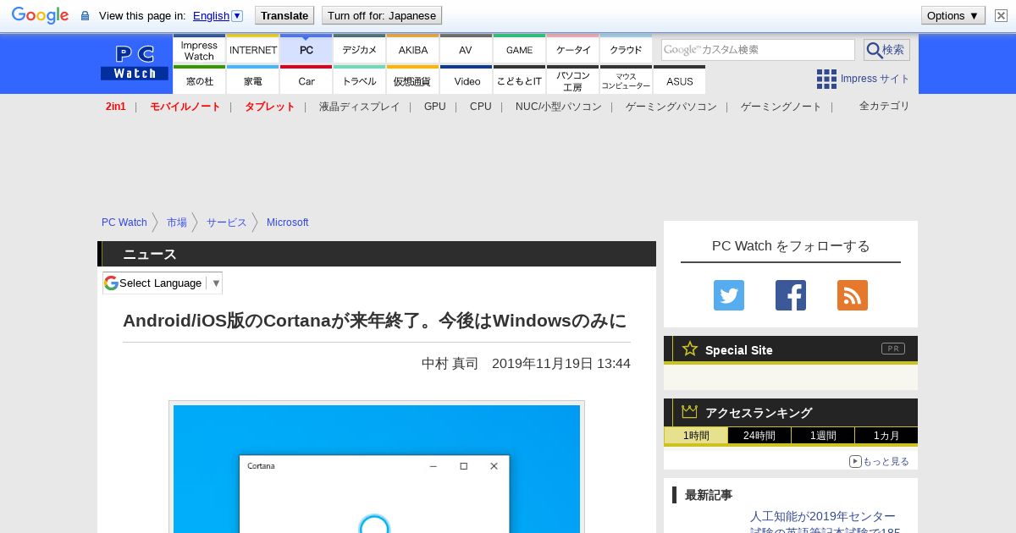Click the Microsoft breadcrumb link

click(287, 223)
